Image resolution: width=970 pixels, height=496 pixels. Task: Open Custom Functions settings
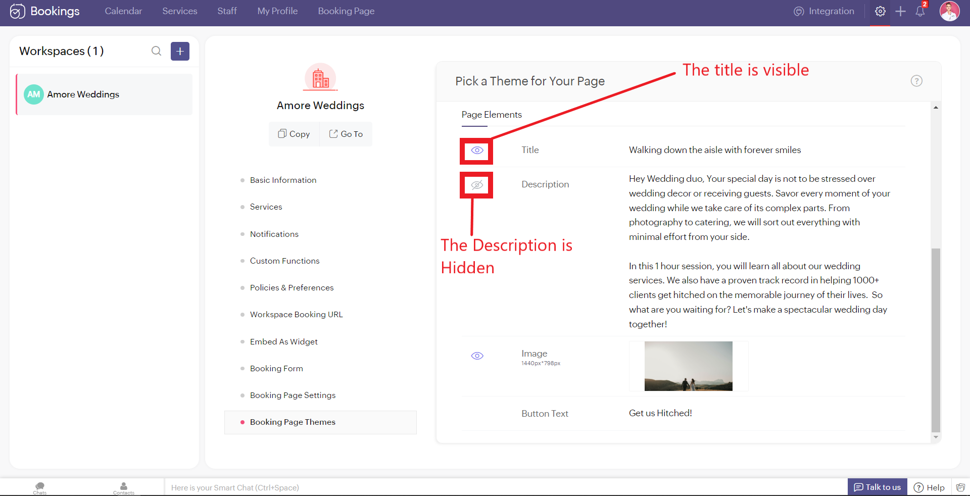coord(284,261)
